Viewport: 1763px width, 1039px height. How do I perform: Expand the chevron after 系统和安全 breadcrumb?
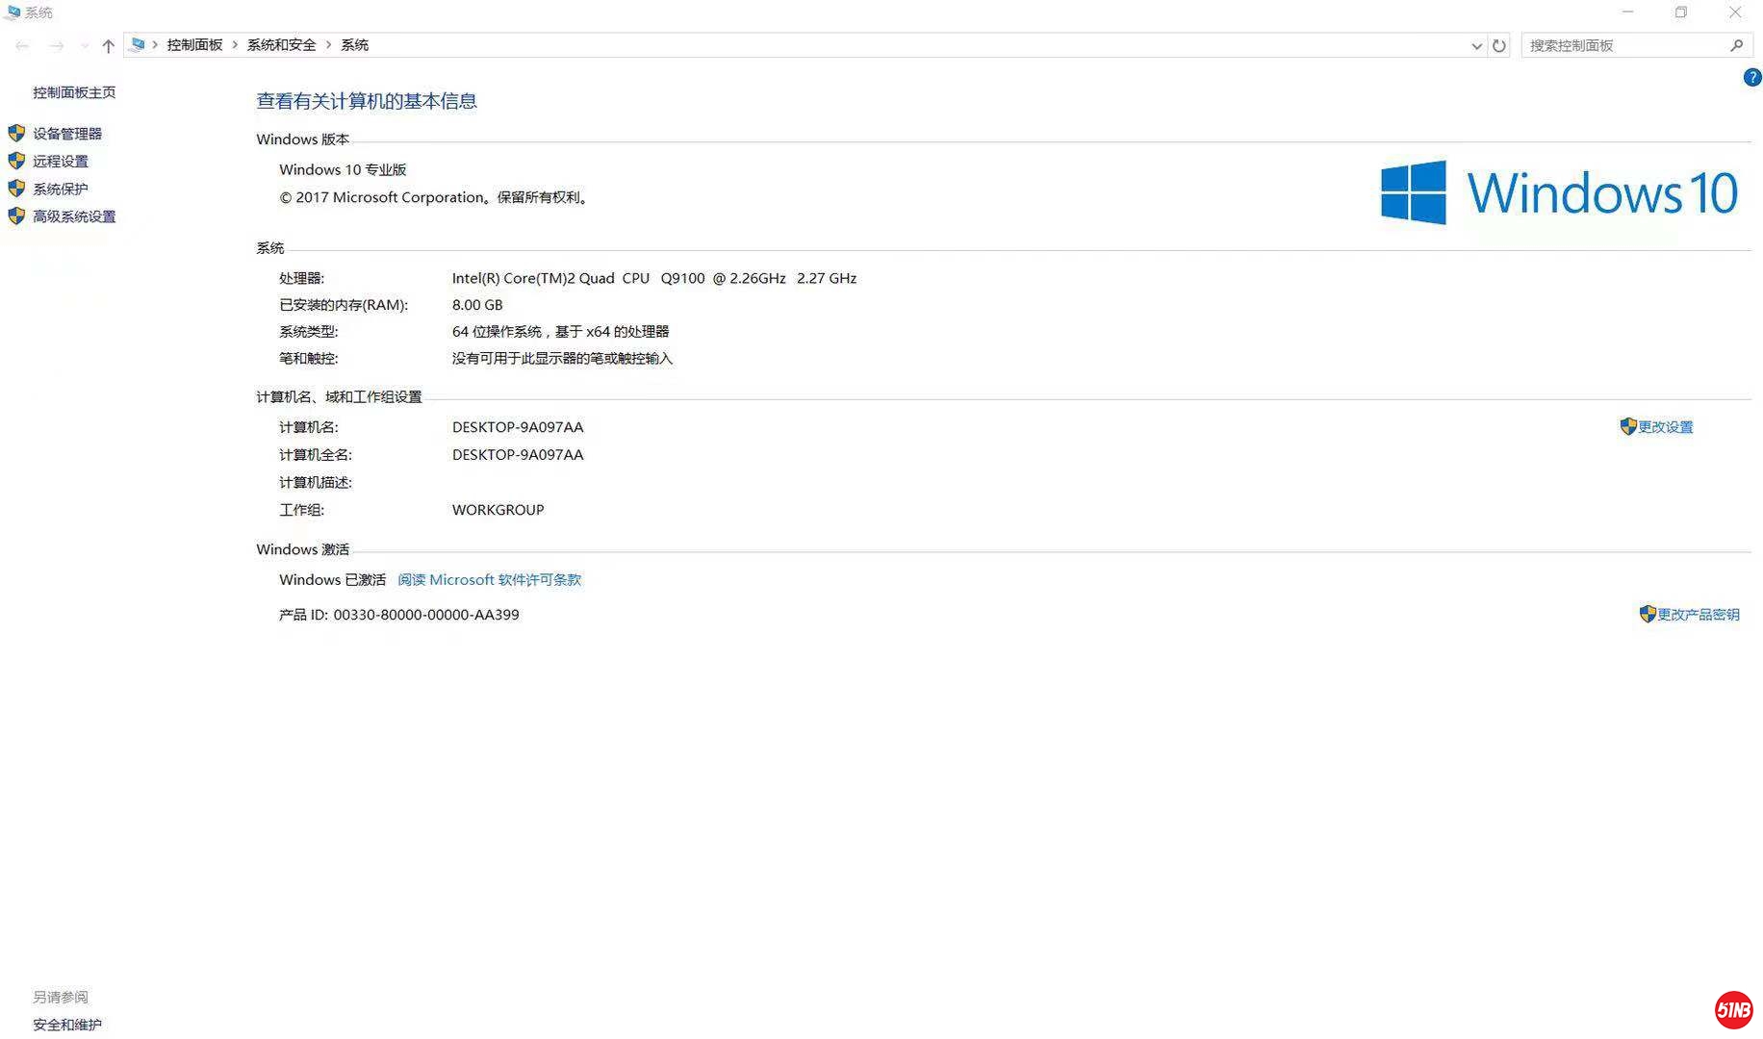328,45
